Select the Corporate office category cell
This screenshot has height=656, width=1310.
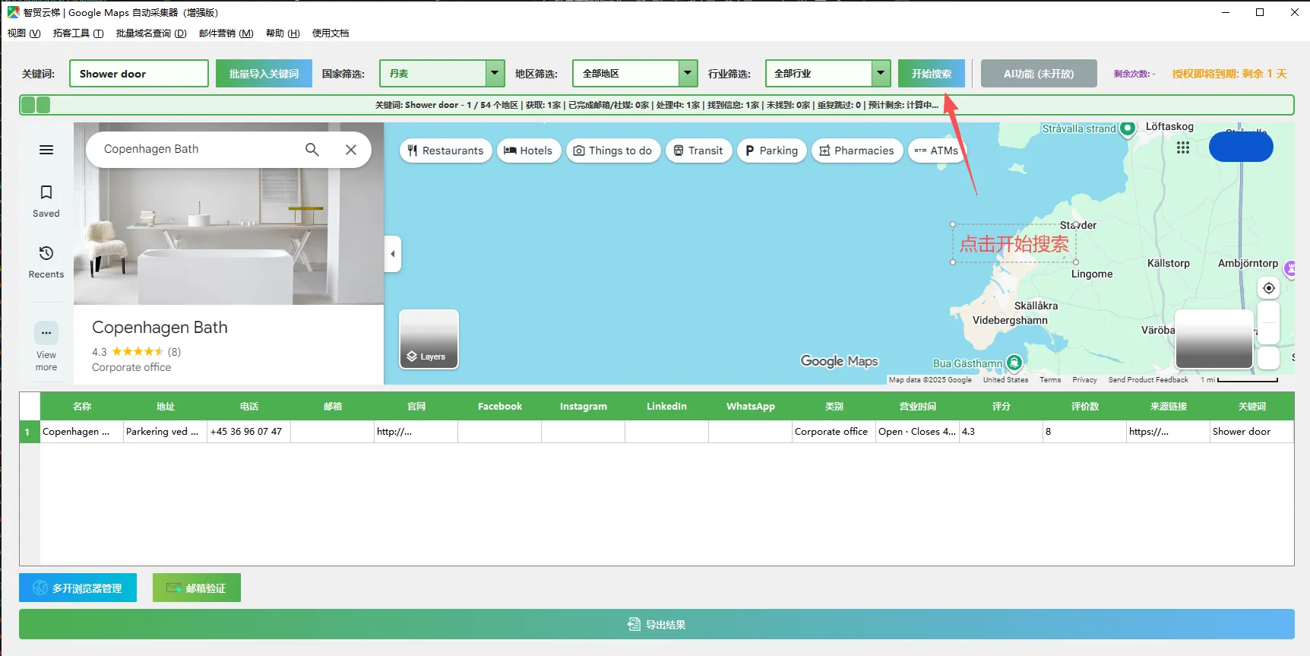pos(834,432)
